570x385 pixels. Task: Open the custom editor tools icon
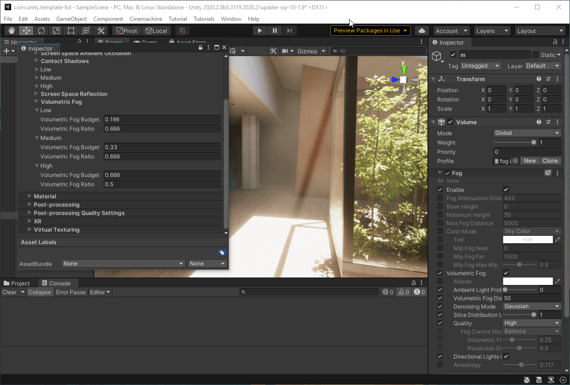101,31
